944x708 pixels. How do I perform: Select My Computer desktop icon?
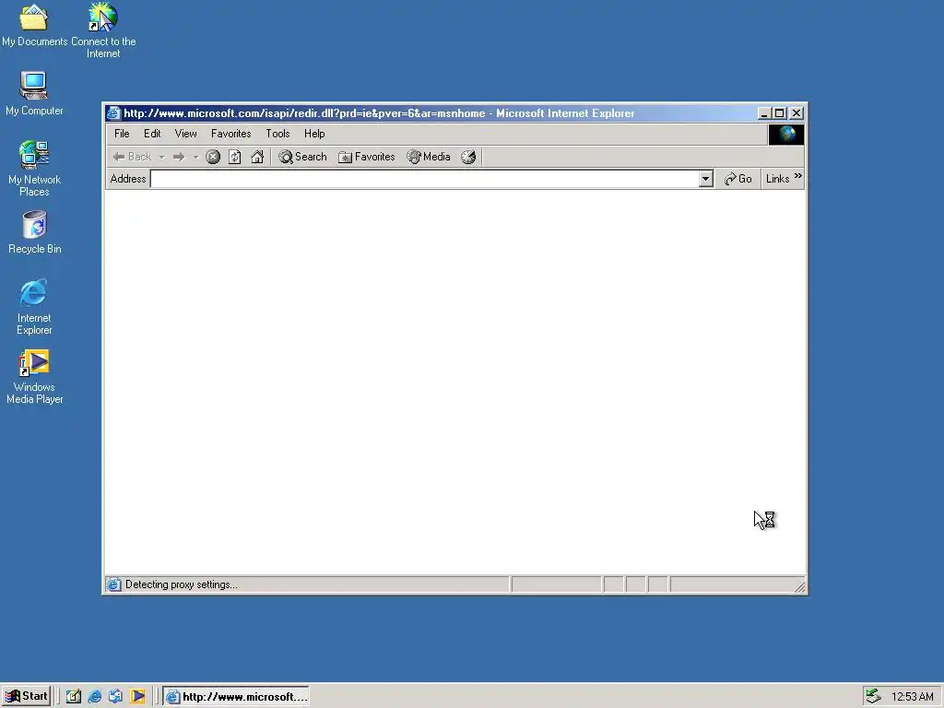pyautogui.click(x=34, y=93)
